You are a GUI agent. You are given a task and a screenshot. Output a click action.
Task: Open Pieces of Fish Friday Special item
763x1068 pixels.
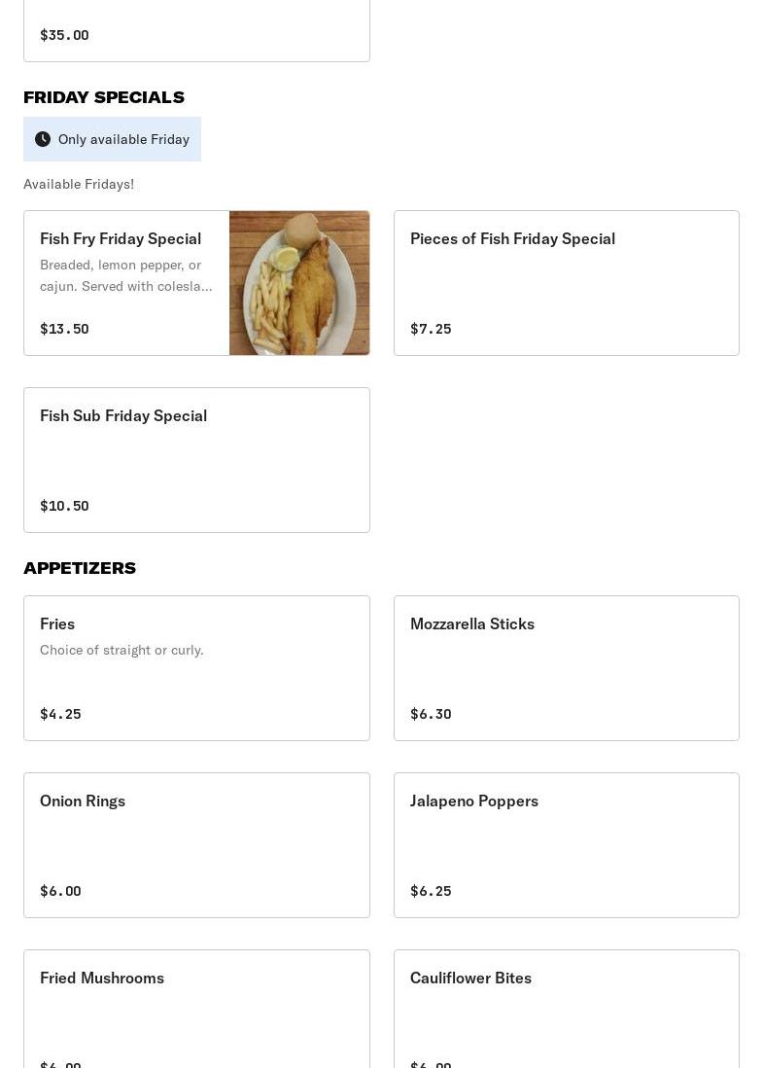(x=566, y=283)
